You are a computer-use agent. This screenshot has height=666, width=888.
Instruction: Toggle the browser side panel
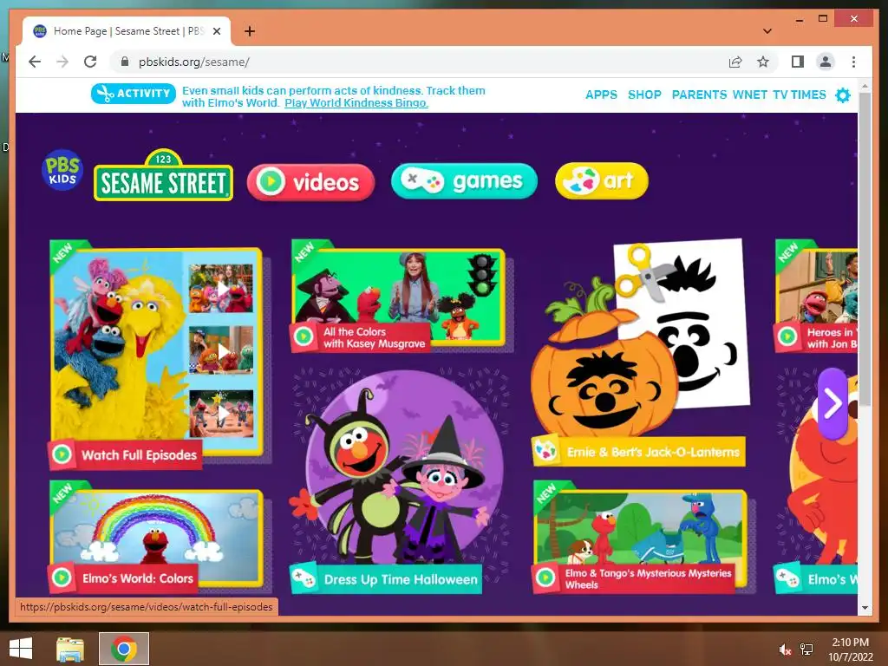tap(798, 62)
